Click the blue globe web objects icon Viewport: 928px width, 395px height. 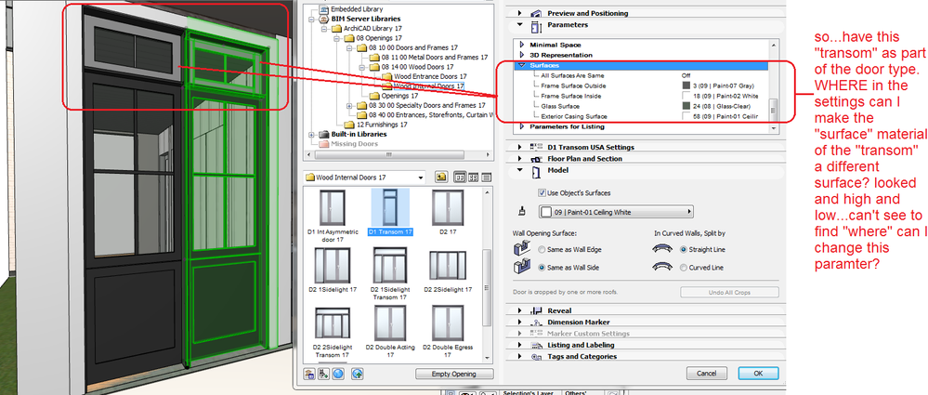tap(338, 374)
